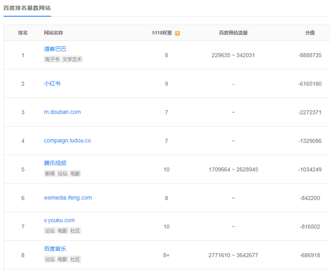Select the 百度排名暴跌网站 tab
The width and height of the screenshot is (330, 271).
point(27,8)
